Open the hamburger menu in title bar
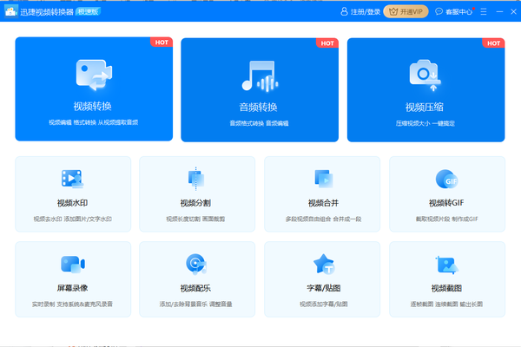This screenshot has width=521, height=347. click(484, 12)
